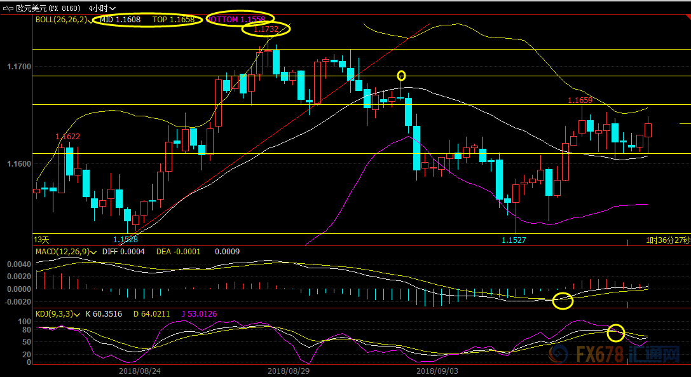Click the 2018/09/03 date on time axis

pos(437,370)
